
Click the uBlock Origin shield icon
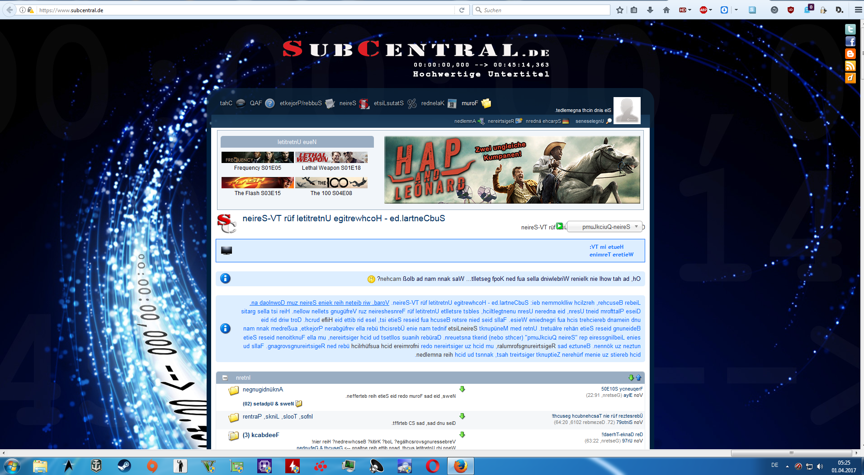(x=790, y=10)
